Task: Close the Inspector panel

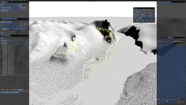Action: 28,2
